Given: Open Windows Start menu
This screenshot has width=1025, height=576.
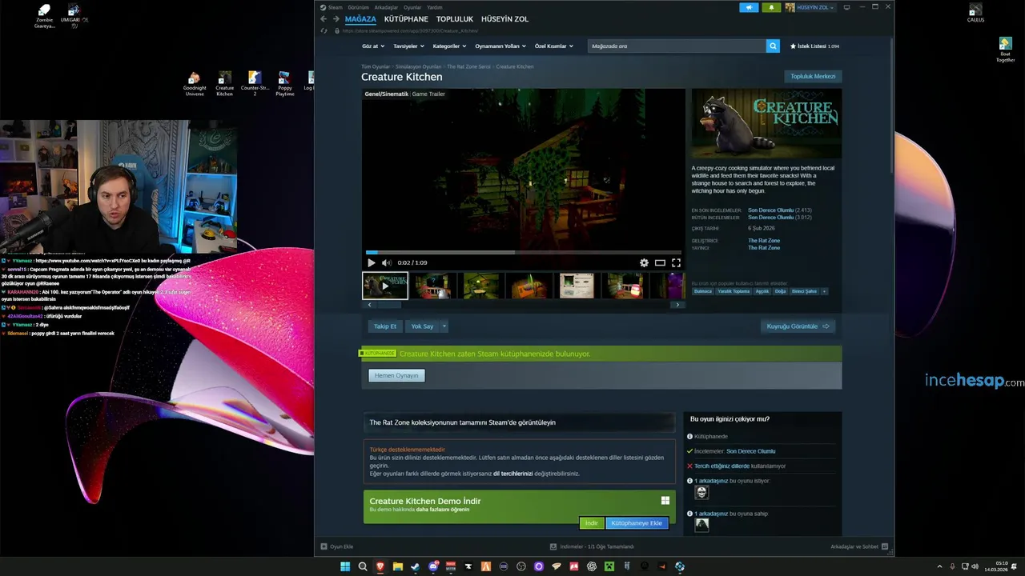Looking at the screenshot, I should click(345, 566).
